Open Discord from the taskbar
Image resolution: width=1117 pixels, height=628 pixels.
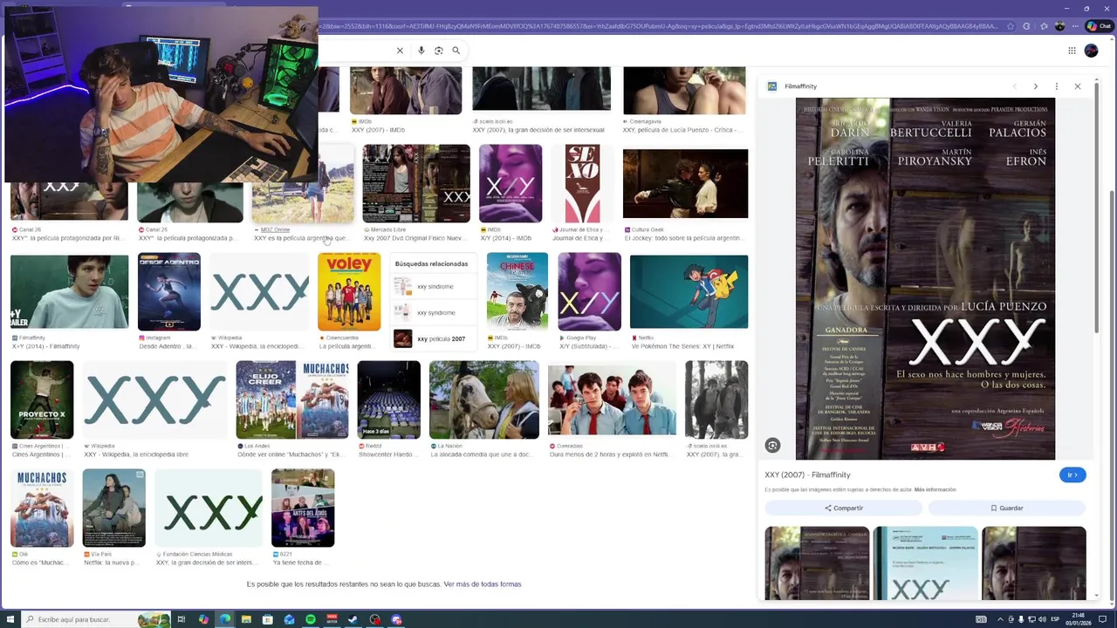tap(396, 619)
